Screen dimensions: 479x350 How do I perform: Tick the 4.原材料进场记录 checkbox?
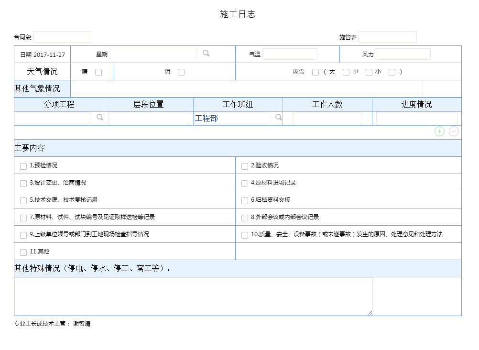[x=245, y=184]
